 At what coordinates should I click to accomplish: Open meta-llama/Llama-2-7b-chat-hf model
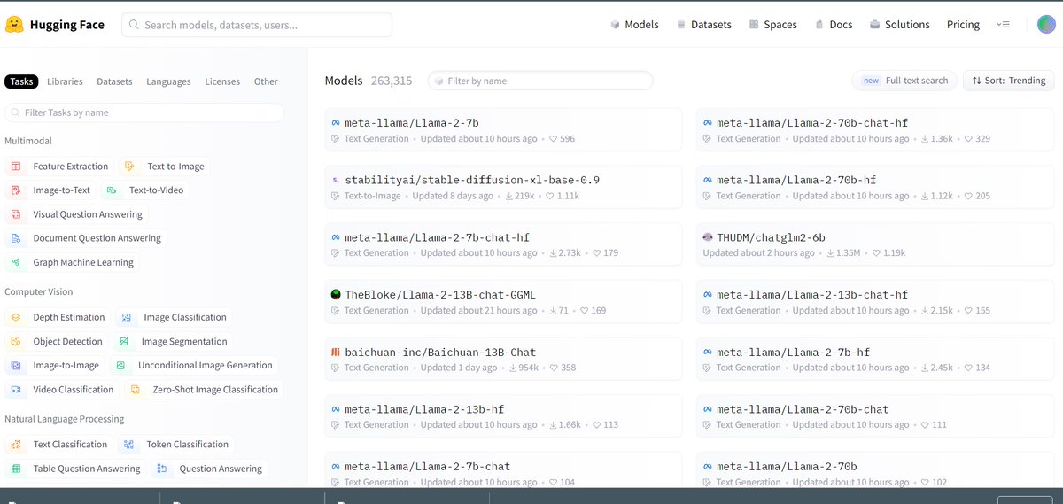coord(503,245)
